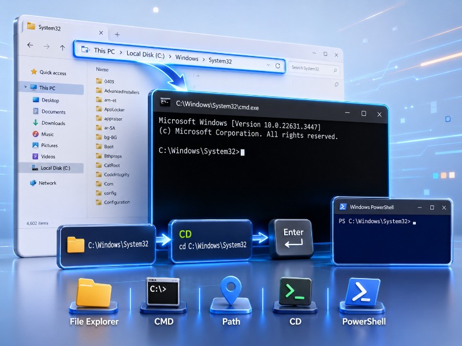Select System32 in the address breadcrumb

point(220,61)
